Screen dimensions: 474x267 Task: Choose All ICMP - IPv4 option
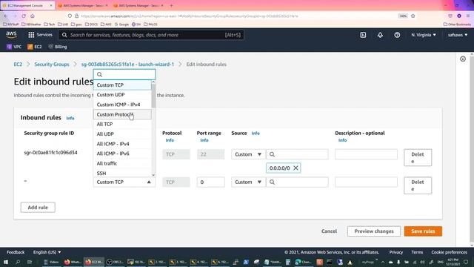pyautogui.click(x=122, y=144)
